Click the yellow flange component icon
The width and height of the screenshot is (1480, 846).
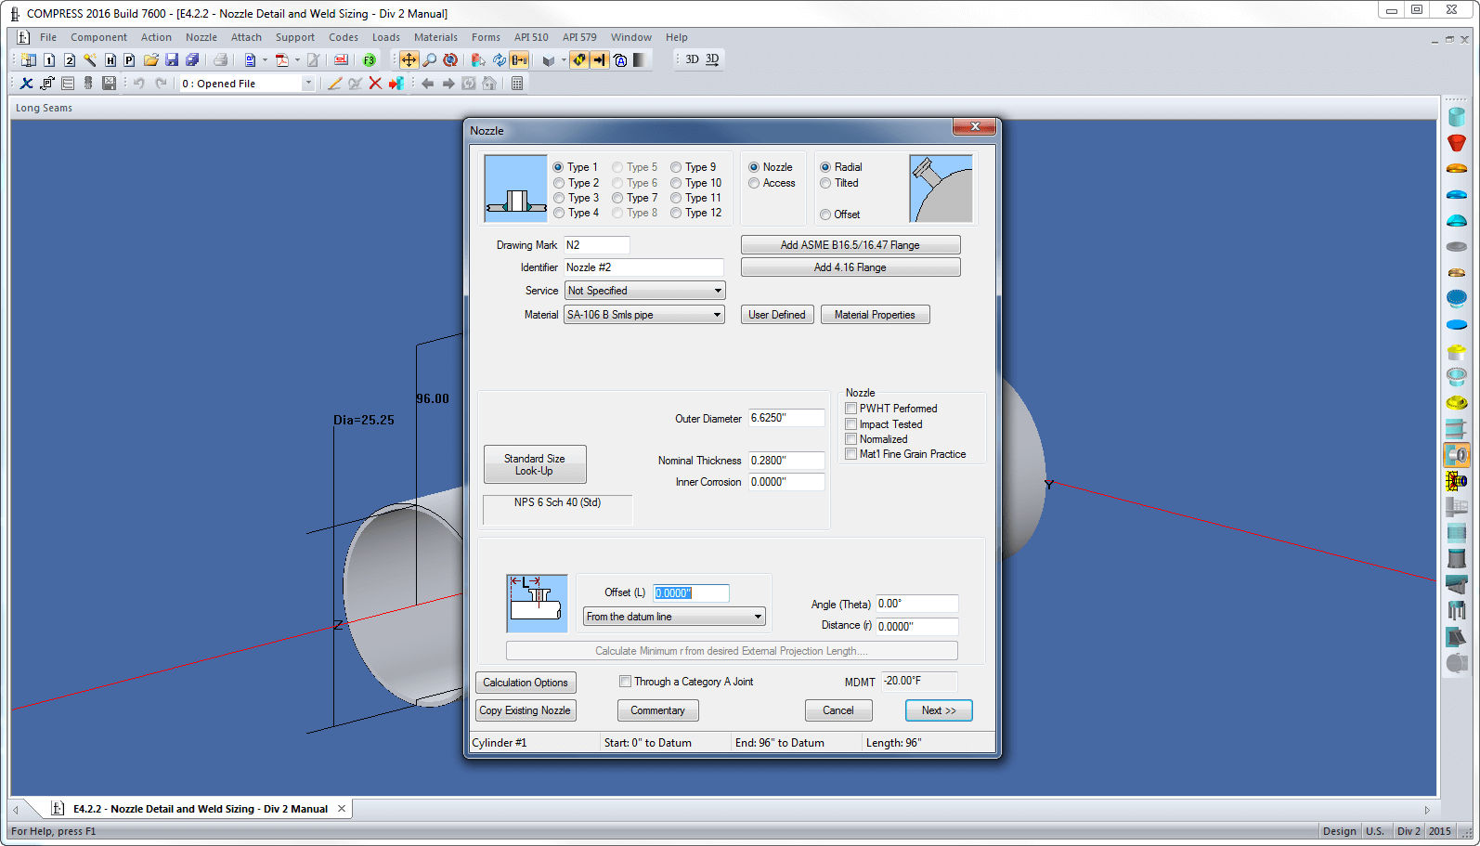[x=1456, y=403]
